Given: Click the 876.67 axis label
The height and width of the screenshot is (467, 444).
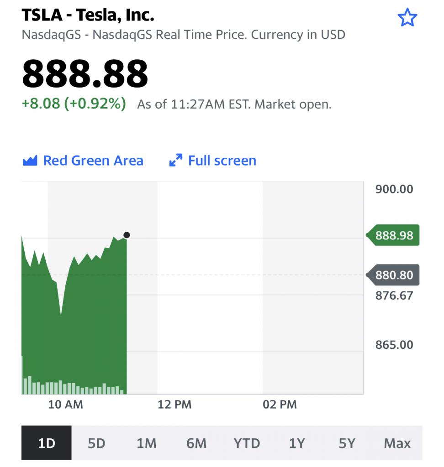Looking at the screenshot, I should click(394, 296).
